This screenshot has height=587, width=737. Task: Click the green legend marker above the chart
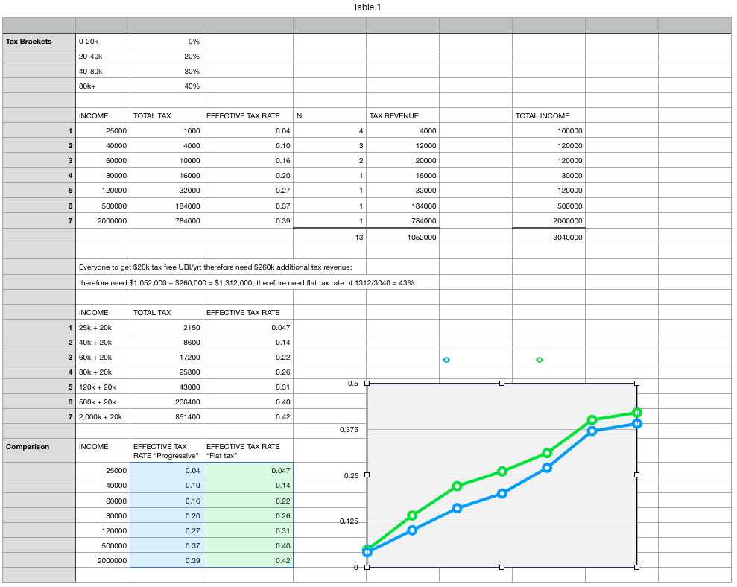540,360
